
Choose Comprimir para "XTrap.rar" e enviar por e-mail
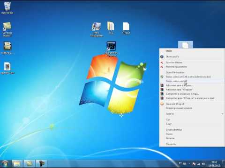192,98
